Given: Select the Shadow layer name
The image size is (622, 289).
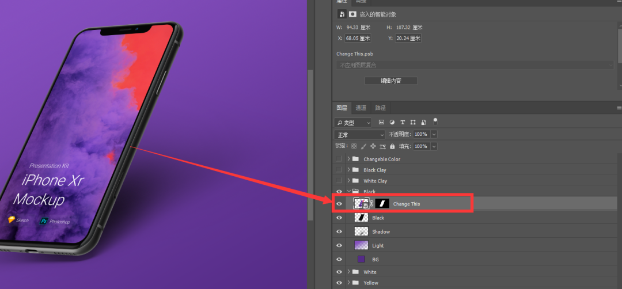Looking at the screenshot, I should (x=381, y=231).
